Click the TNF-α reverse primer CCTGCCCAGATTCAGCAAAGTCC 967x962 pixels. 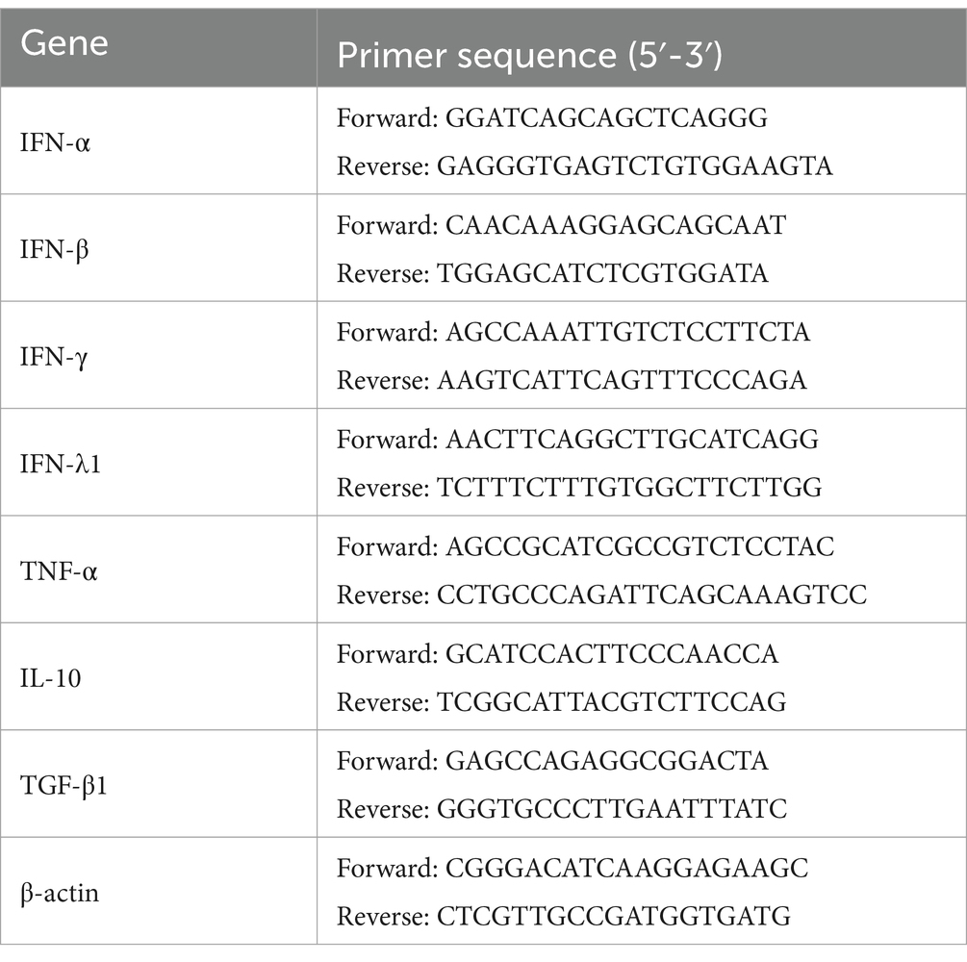coord(652,595)
